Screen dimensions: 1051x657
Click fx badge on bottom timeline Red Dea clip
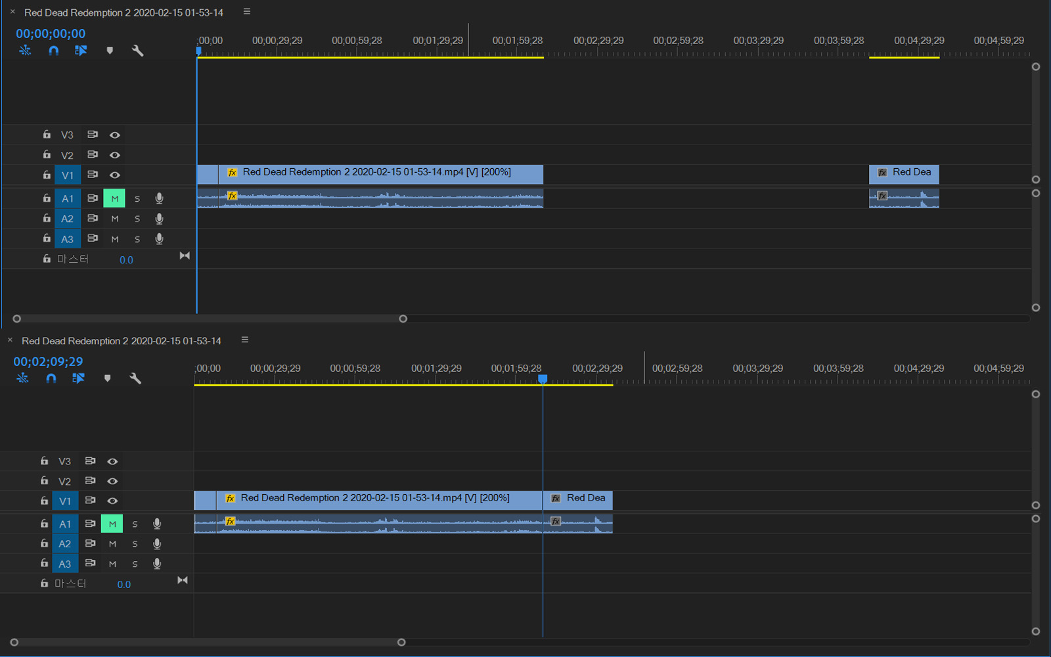pos(556,499)
